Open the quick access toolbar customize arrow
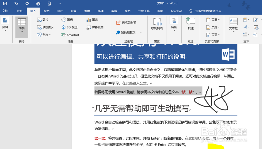The height and width of the screenshot is (149, 262). 60,3
